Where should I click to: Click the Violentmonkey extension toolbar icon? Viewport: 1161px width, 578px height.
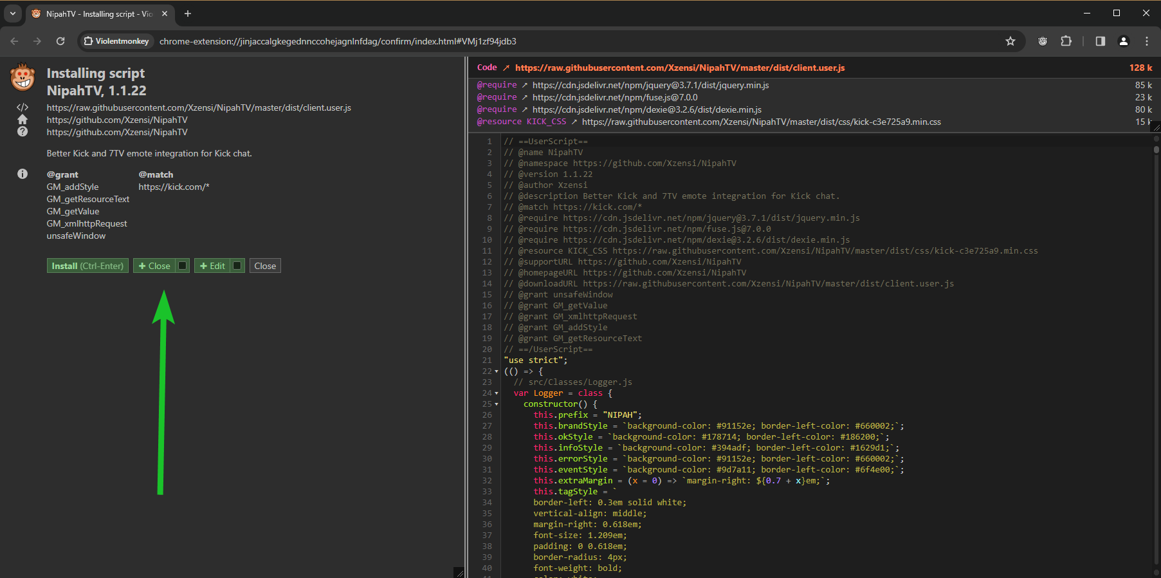pos(1043,41)
